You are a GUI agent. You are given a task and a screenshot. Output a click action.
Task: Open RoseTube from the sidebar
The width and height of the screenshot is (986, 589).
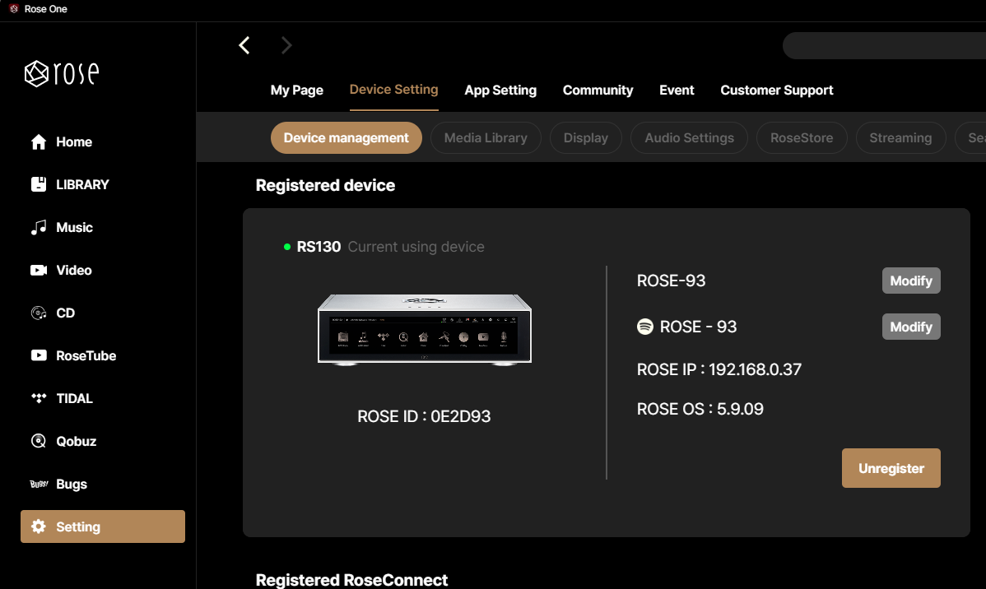click(x=86, y=356)
